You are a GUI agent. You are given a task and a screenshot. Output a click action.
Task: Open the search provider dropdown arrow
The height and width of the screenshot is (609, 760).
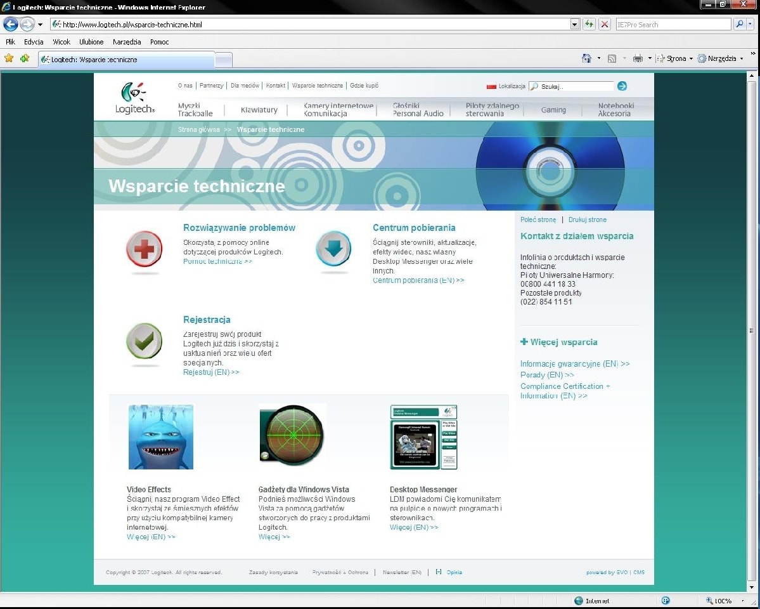(x=750, y=23)
